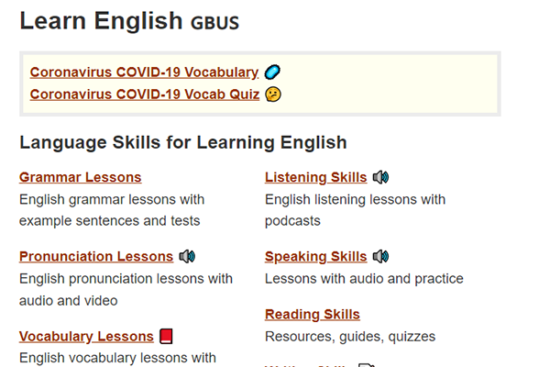Open the Listening Skills page
Image resolution: width=550 pixels, height=367 pixels.
(315, 177)
